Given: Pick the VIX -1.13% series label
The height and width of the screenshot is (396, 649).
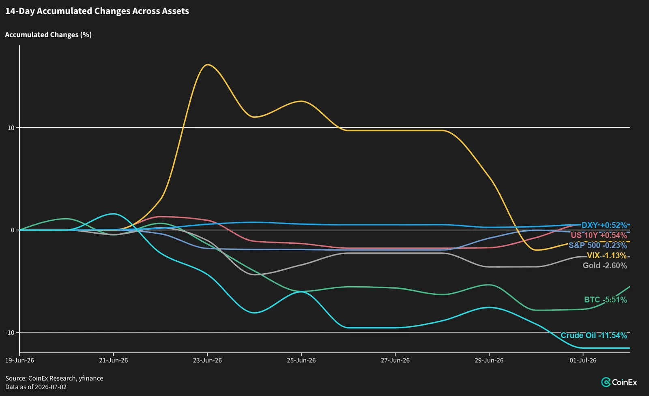Looking at the screenshot, I should coord(607,255).
